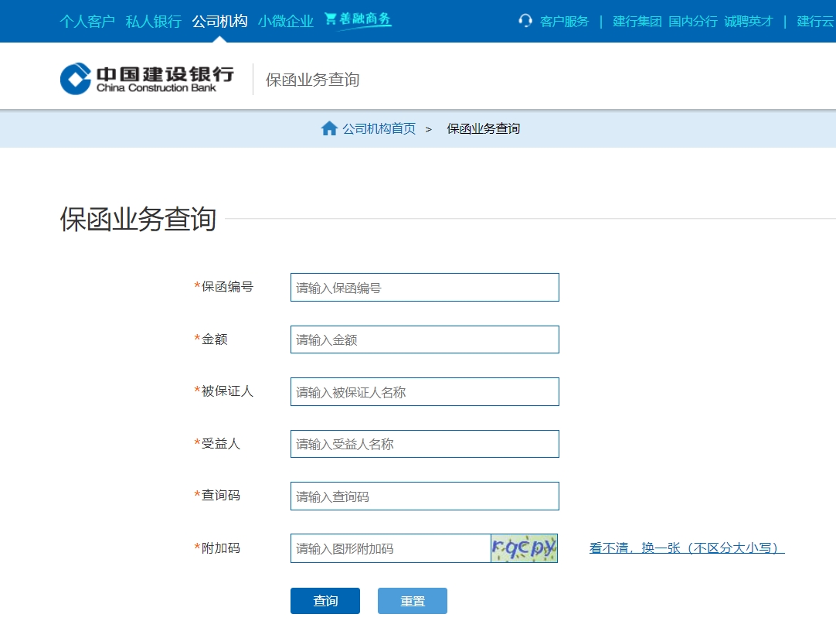Select the 公司机构 navigation tab
This screenshot has width=836, height=638.
coord(219,21)
